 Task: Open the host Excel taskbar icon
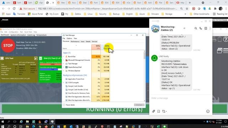coord(158,127)
